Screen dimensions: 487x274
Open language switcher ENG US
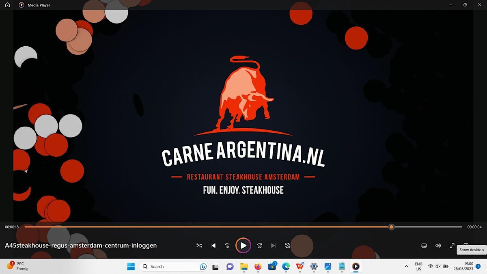click(418, 266)
